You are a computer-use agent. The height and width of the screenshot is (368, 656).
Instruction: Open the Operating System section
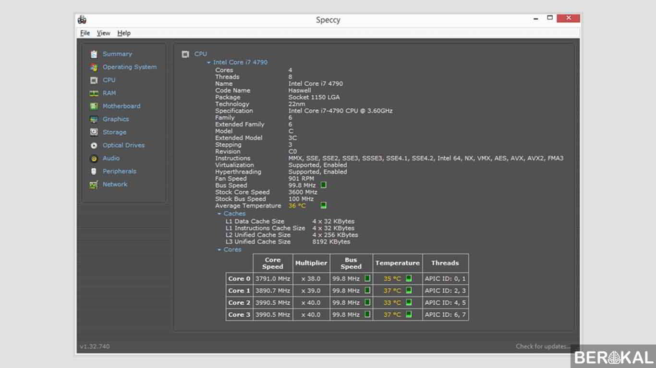click(x=130, y=67)
